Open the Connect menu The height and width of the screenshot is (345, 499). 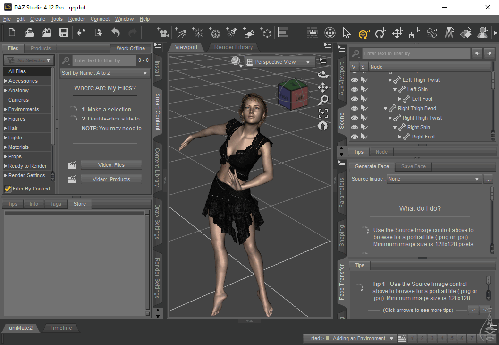coord(100,19)
